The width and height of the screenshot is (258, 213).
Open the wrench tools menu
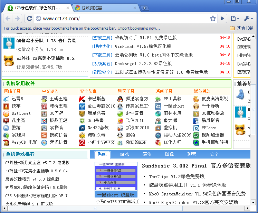click(248, 18)
